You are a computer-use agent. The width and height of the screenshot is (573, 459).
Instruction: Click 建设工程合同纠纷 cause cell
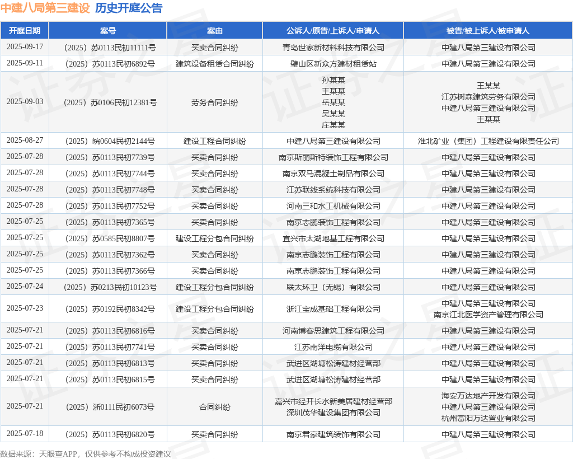(214, 141)
